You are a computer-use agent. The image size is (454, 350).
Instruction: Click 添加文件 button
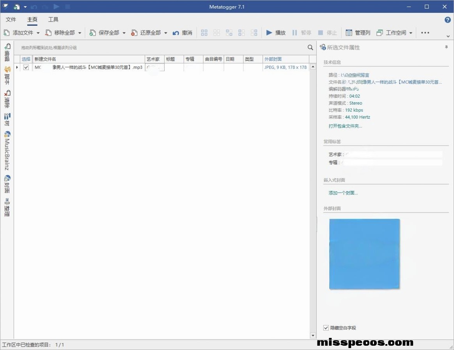click(19, 33)
